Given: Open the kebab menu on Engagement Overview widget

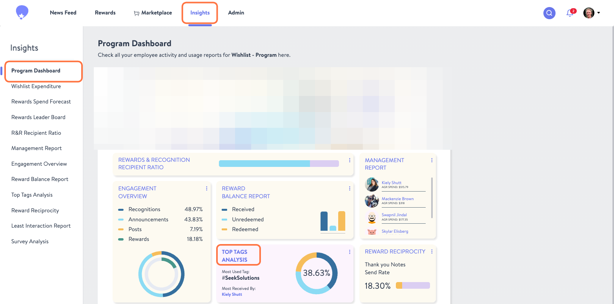Looking at the screenshot, I should (x=207, y=188).
